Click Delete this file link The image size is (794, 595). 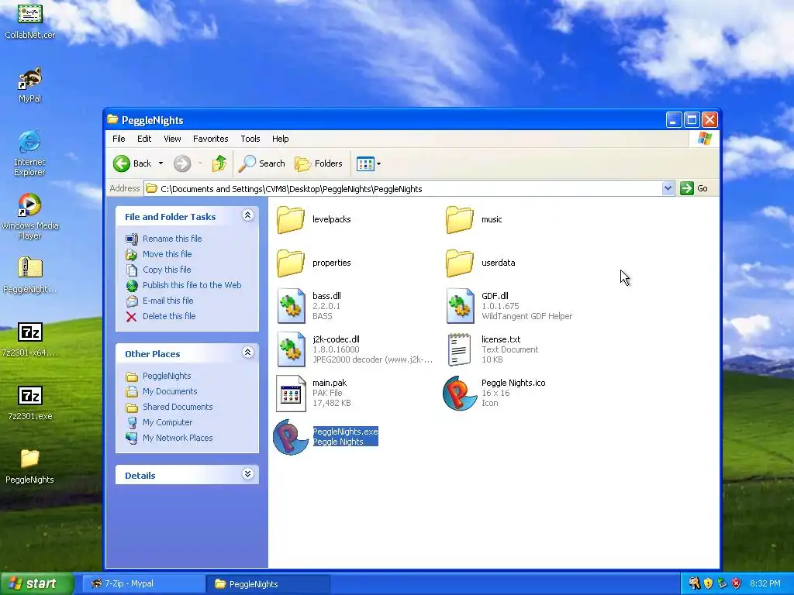(169, 316)
